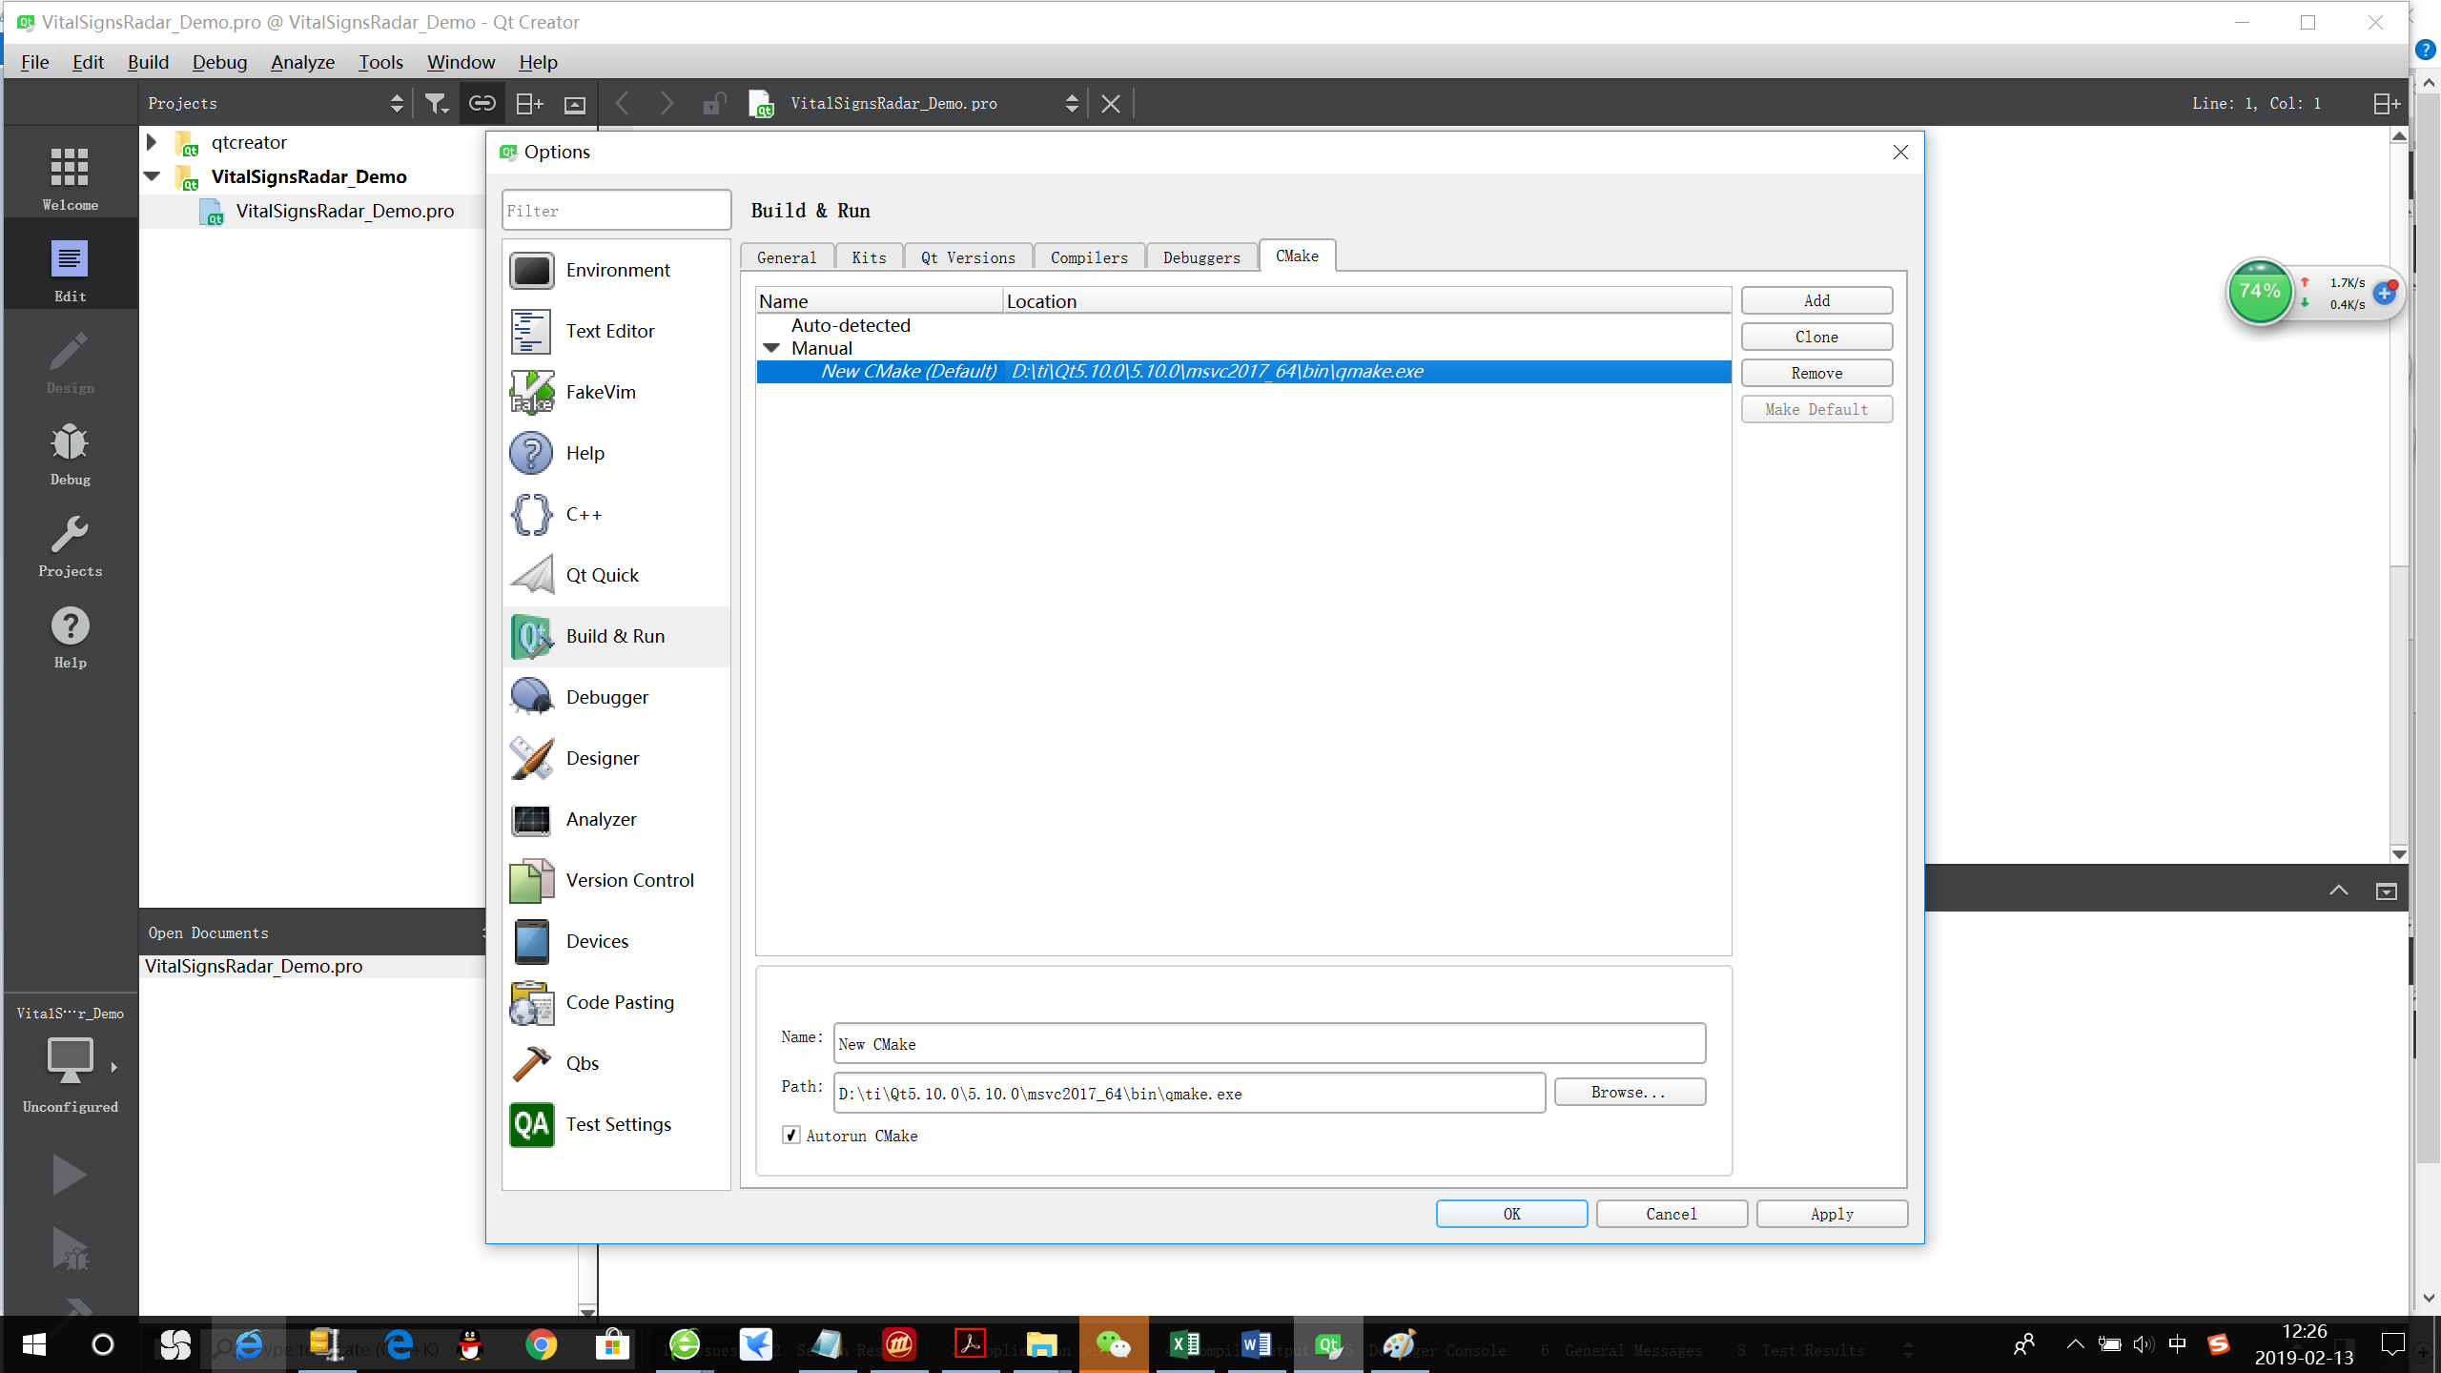Expand the qtcreator project node
The image size is (2441, 1373).
coord(152,142)
